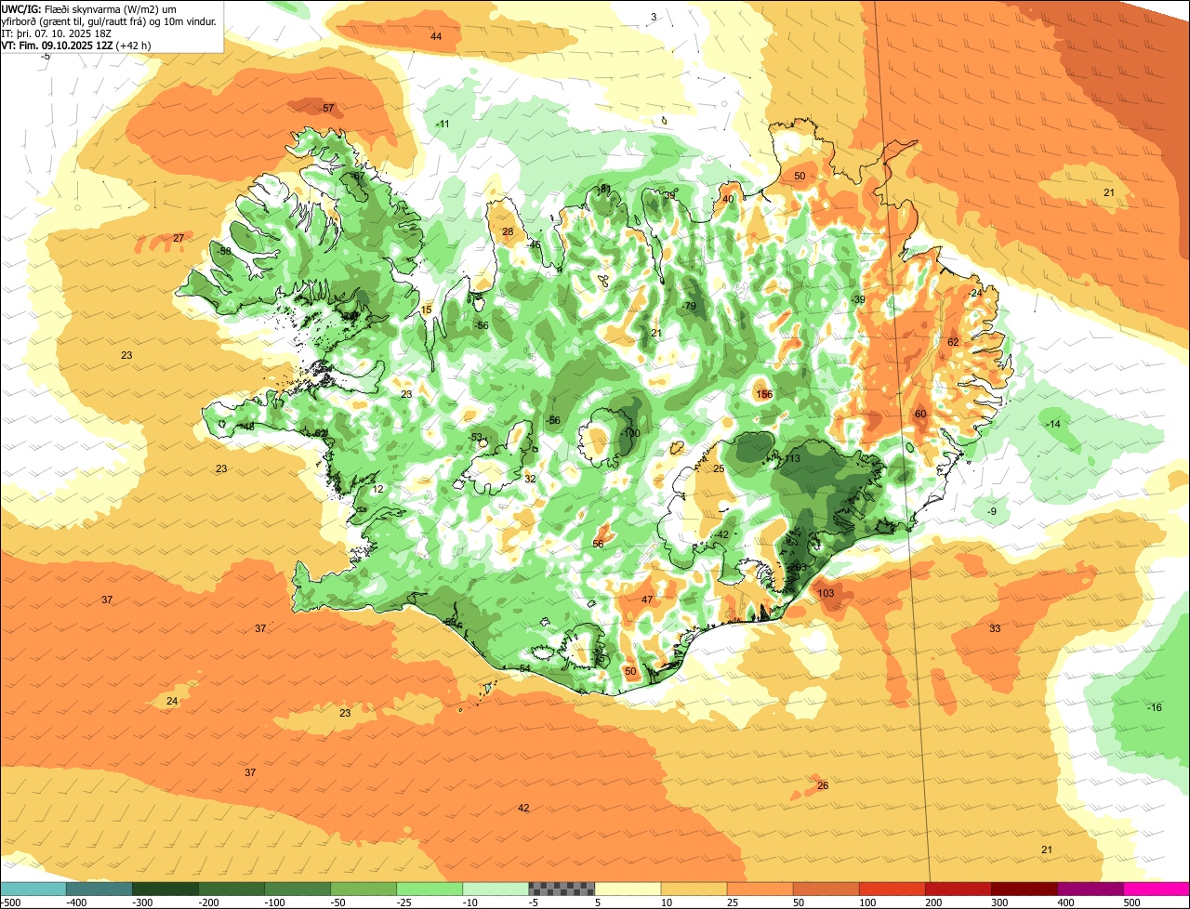Click the checkered -5 to 5 legend swatch
This screenshot has width=1190, height=909.
562,889
